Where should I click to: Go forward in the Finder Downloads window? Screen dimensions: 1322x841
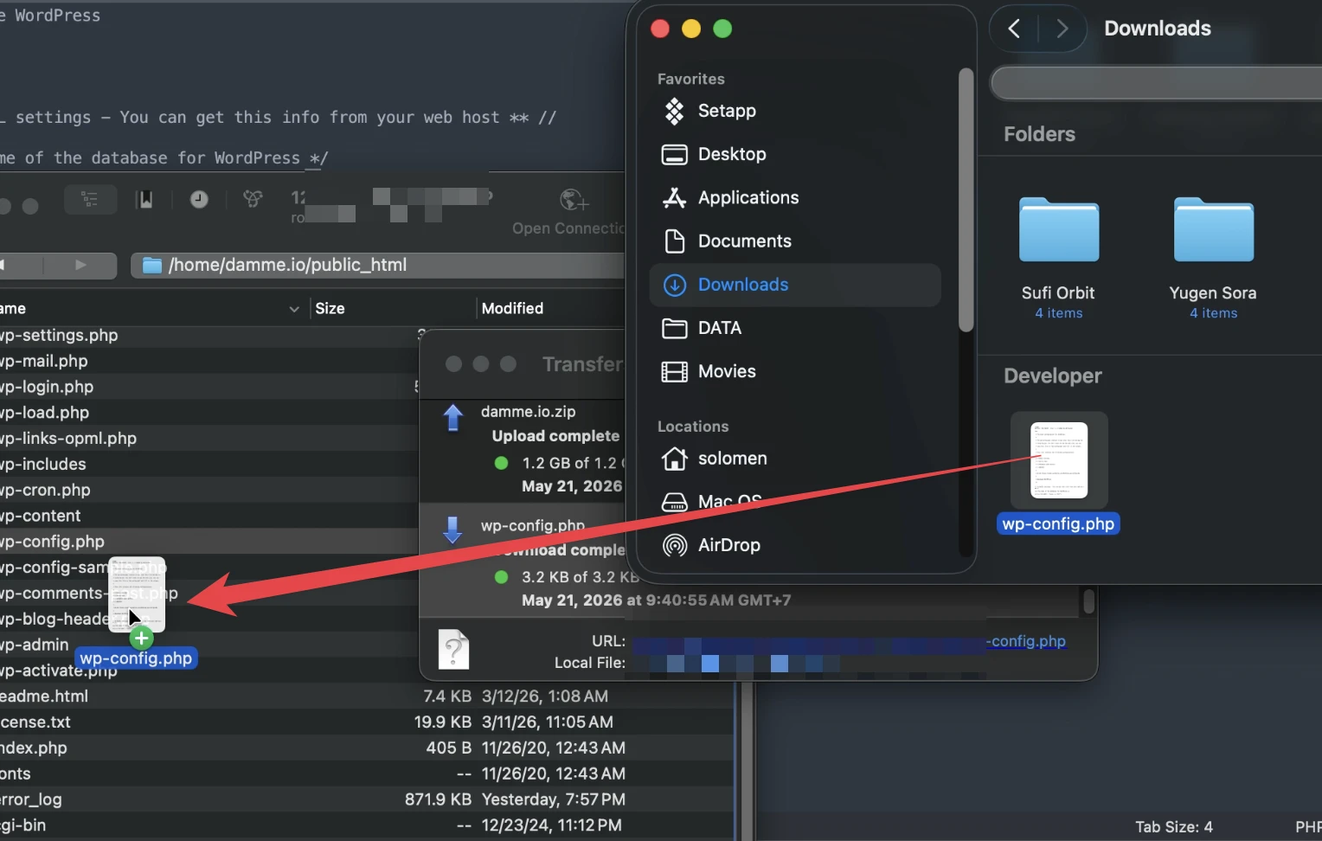[1062, 29]
